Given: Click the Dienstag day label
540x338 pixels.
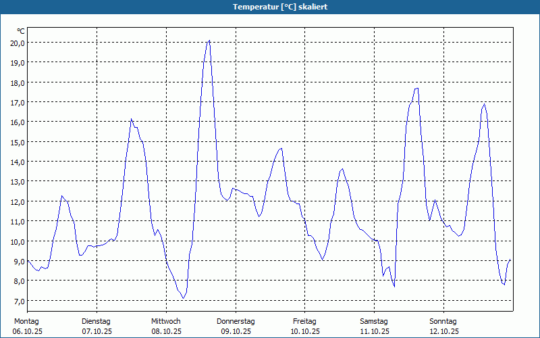Looking at the screenshot, I should 96,322.
